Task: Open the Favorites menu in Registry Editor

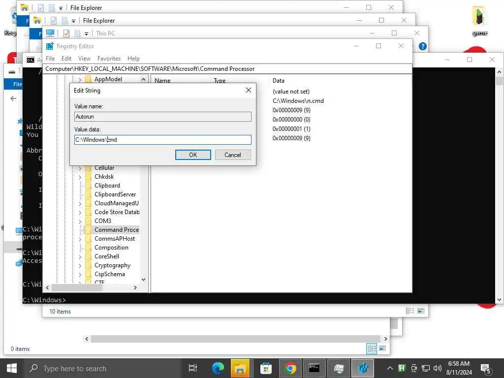Action: tap(109, 59)
